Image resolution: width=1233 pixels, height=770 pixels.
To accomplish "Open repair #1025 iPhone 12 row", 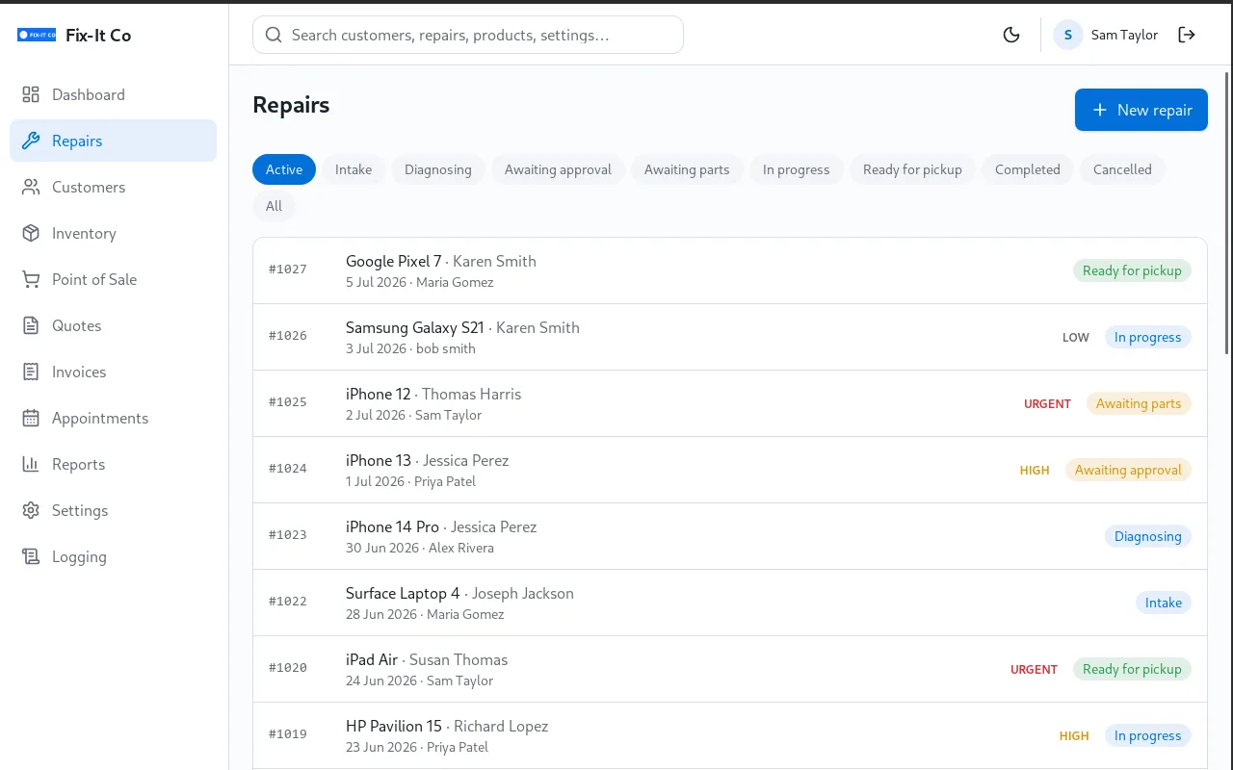I will point(729,403).
